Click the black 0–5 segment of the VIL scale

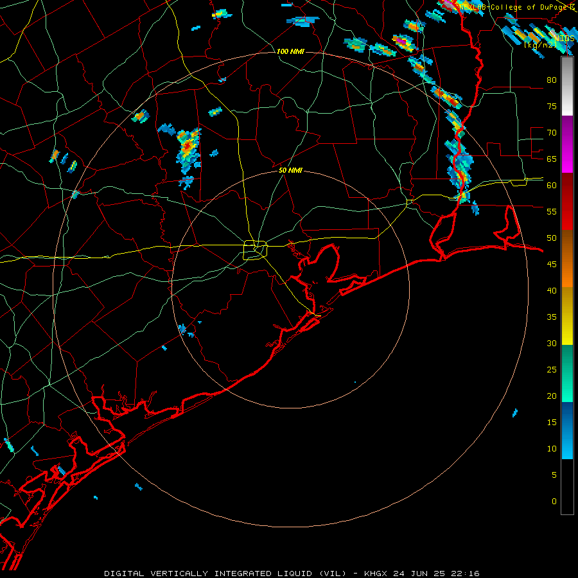click(567, 487)
